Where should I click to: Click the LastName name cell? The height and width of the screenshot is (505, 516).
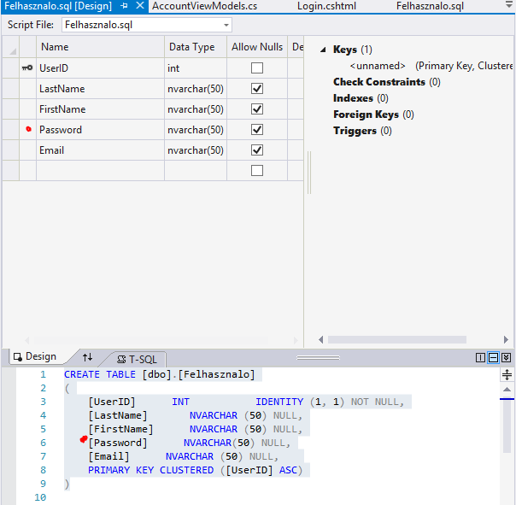click(100, 89)
